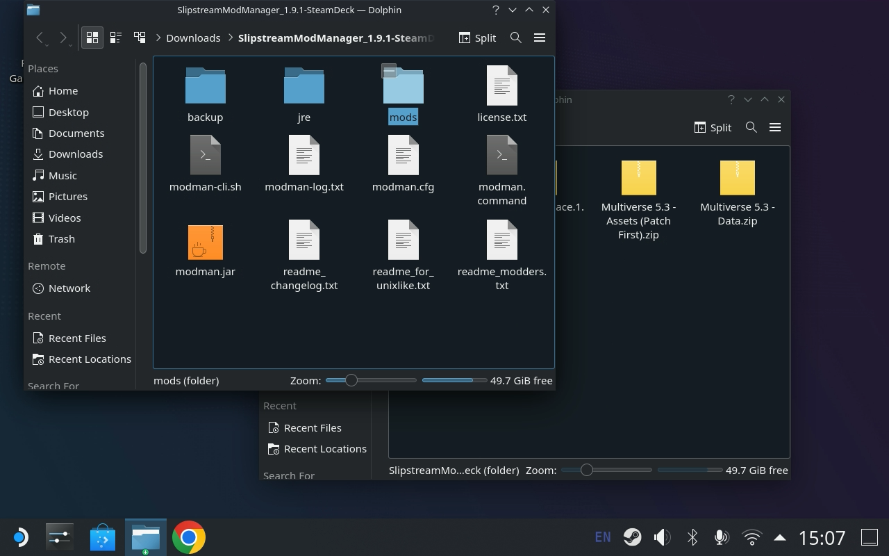Click Dolphin file manager taskbar icon
889x556 pixels.
(x=146, y=537)
